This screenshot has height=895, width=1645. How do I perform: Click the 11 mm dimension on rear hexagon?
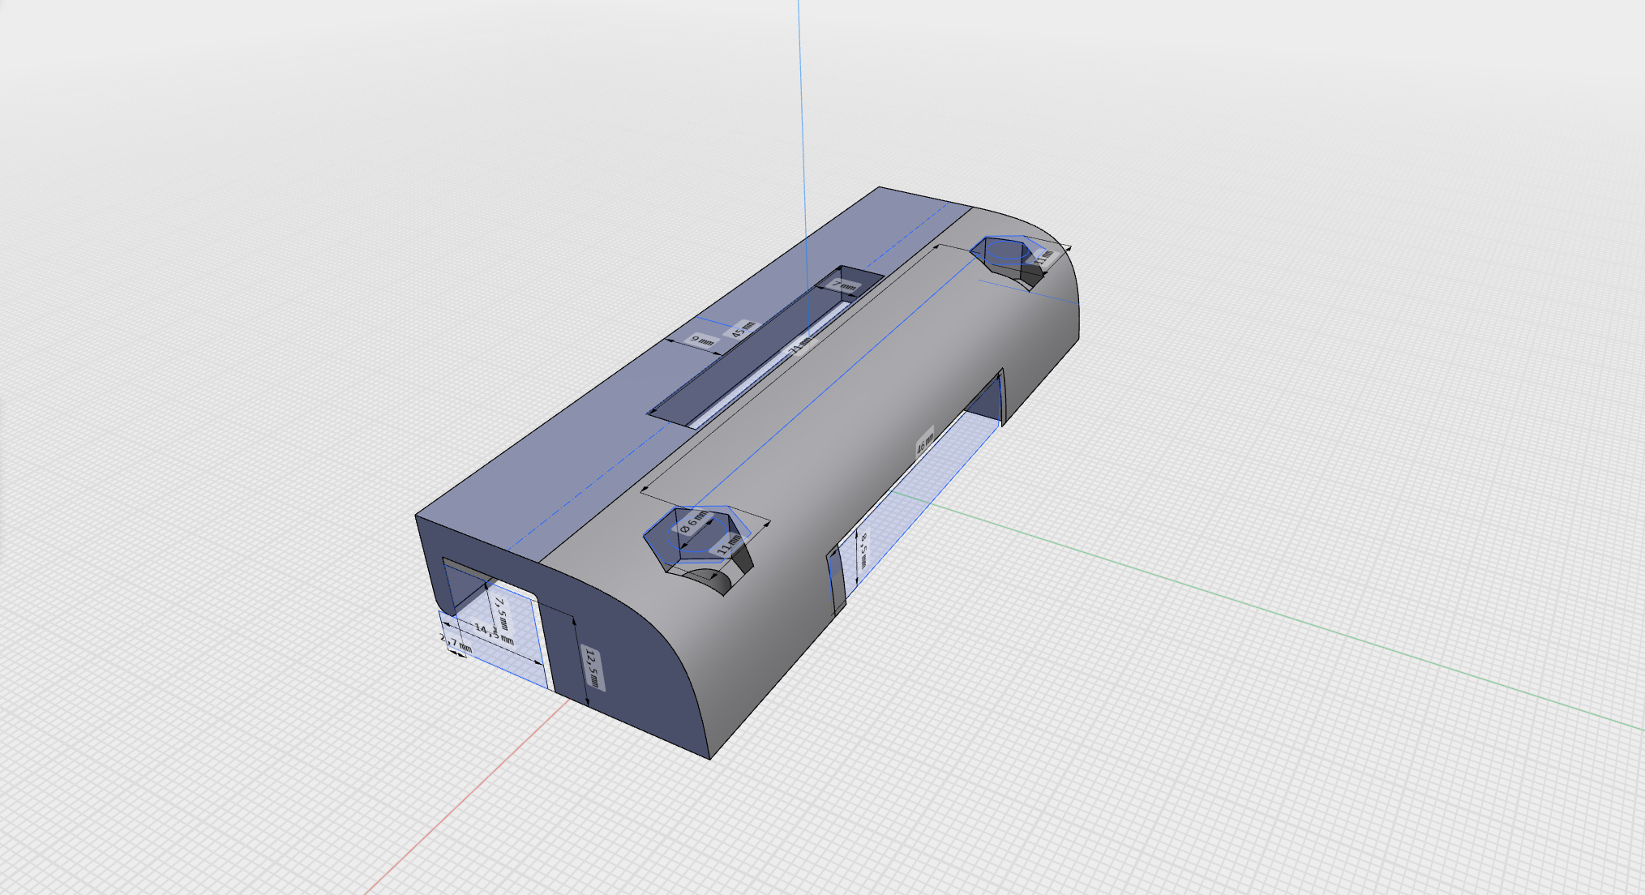click(1044, 259)
